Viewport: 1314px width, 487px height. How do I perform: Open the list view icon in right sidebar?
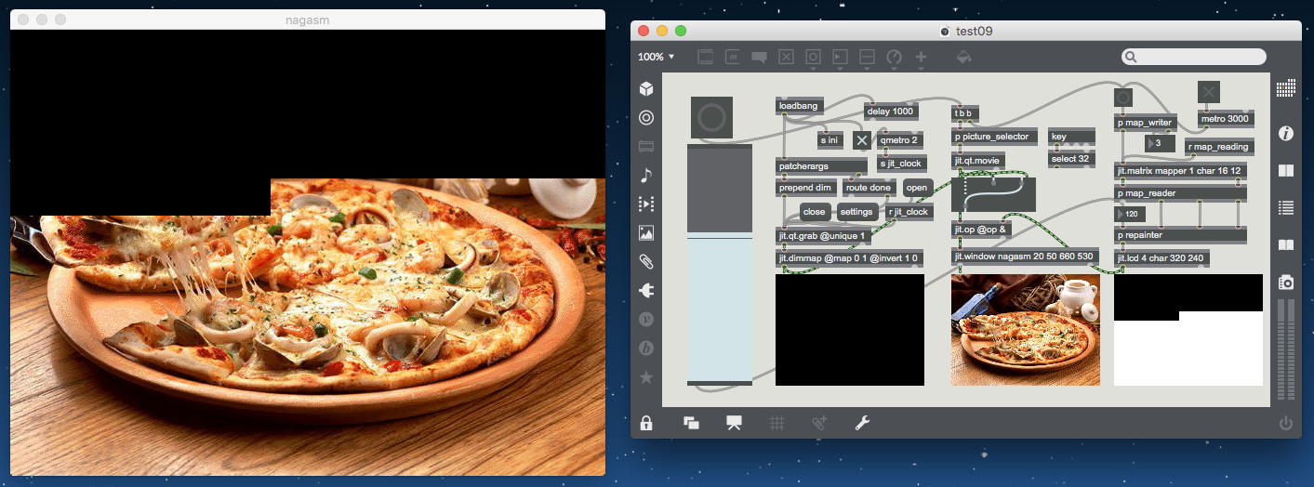(x=1286, y=207)
